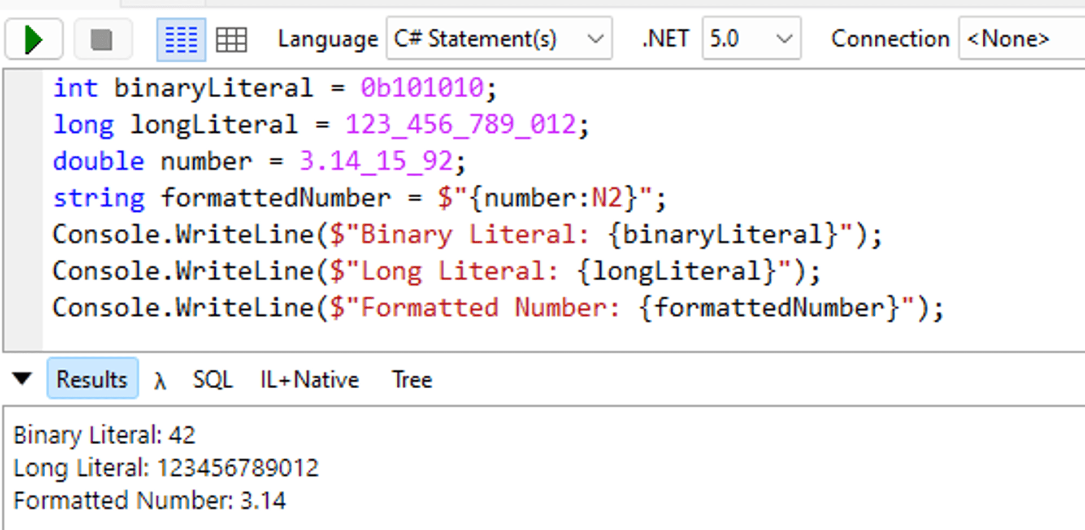Viewport: 1085px width, 530px height.
Task: Open the Connection dropdown showing <None>
Action: point(1017,38)
